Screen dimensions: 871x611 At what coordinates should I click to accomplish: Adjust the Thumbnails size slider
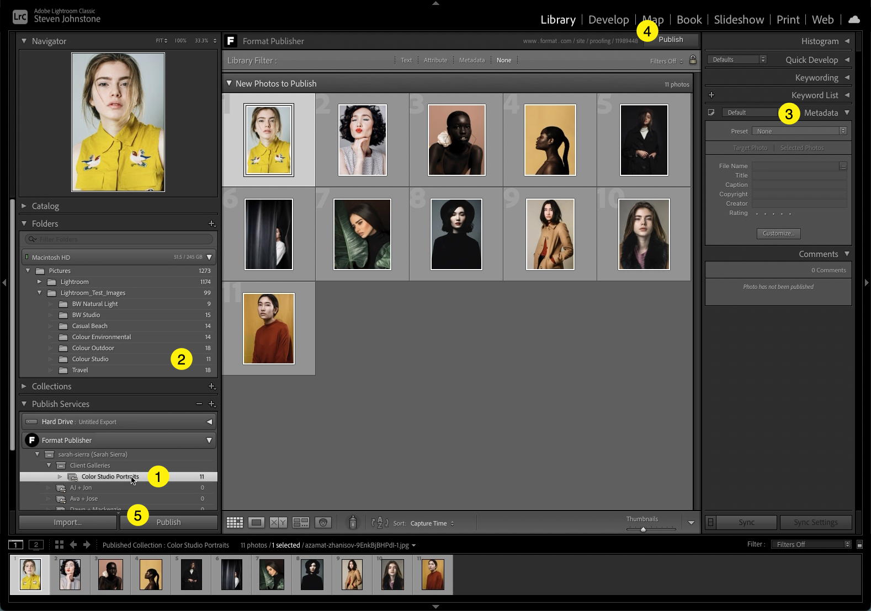[643, 529]
